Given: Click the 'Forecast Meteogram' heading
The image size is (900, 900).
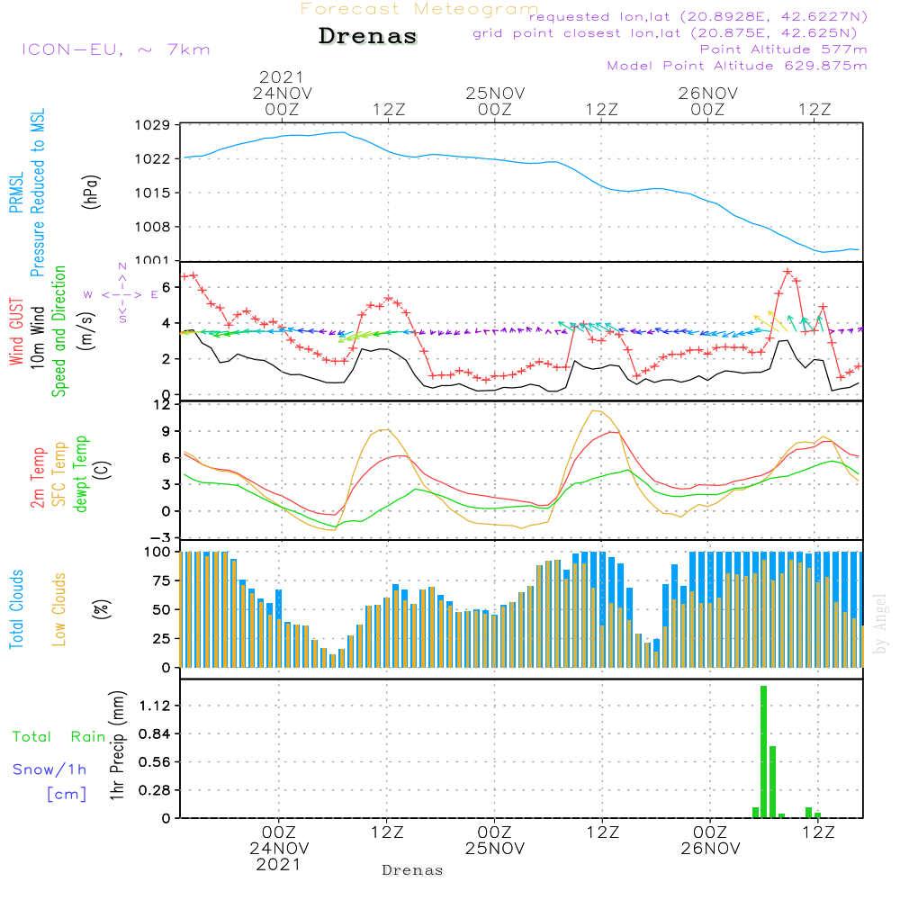Looking at the screenshot, I should tap(419, 10).
